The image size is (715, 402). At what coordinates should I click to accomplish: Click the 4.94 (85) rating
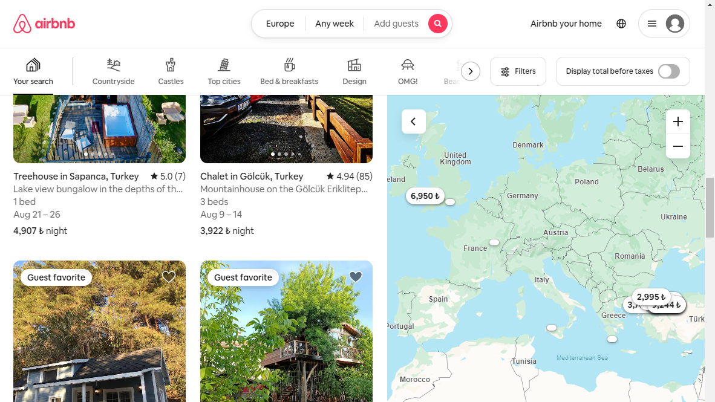pyautogui.click(x=349, y=177)
